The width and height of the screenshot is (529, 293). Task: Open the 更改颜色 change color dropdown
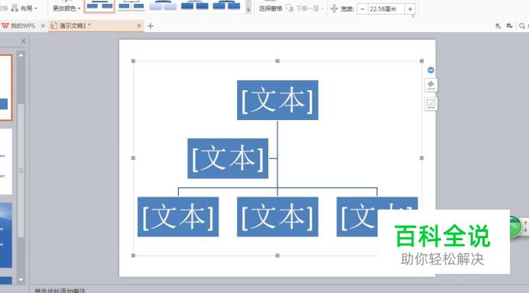(x=66, y=8)
